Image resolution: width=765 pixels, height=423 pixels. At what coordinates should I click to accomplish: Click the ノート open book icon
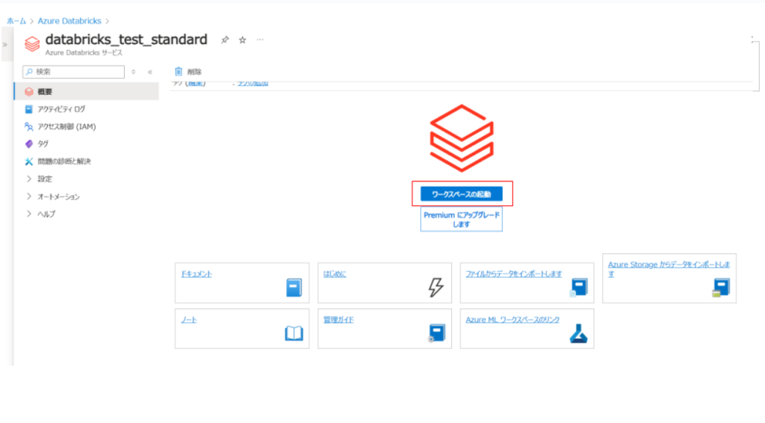point(294,333)
